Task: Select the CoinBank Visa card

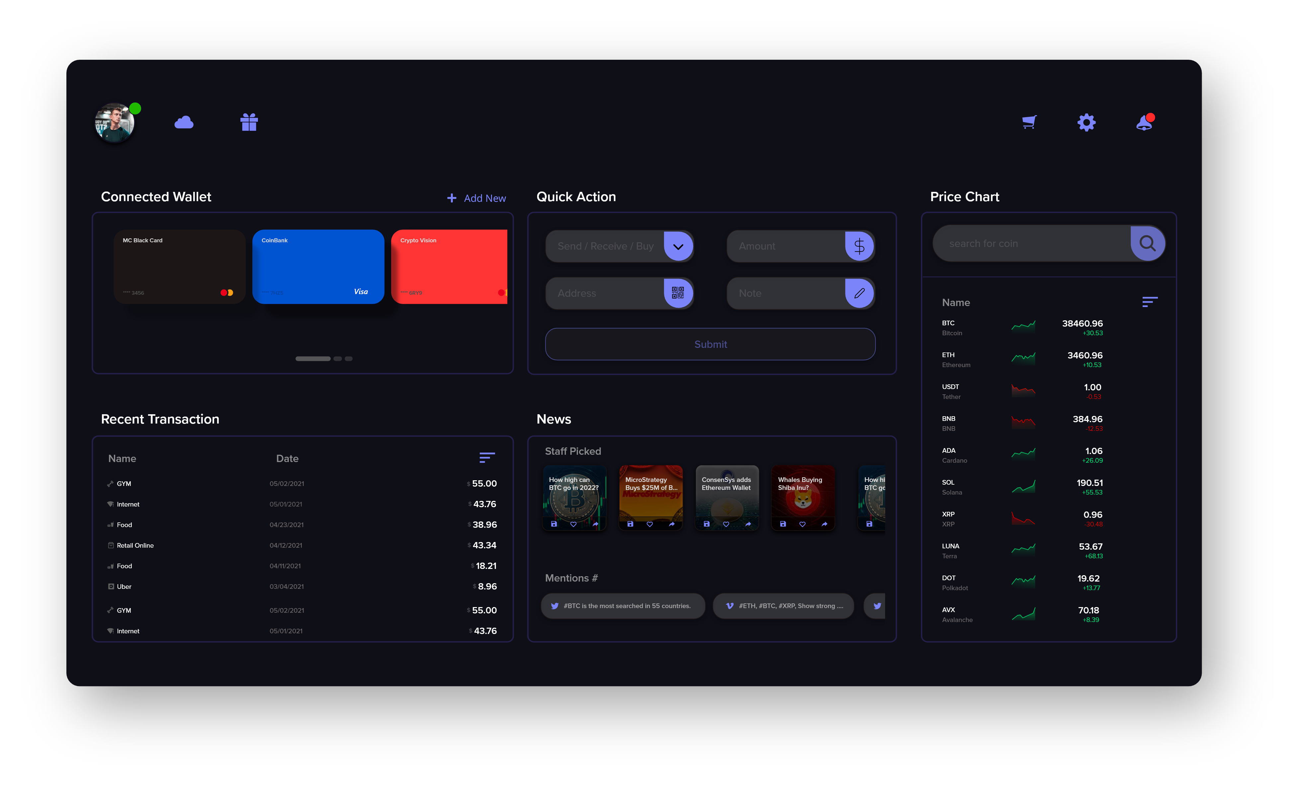Action: point(318,267)
